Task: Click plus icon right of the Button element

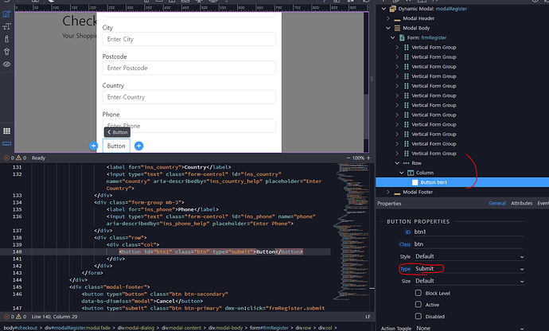Action: coord(138,146)
